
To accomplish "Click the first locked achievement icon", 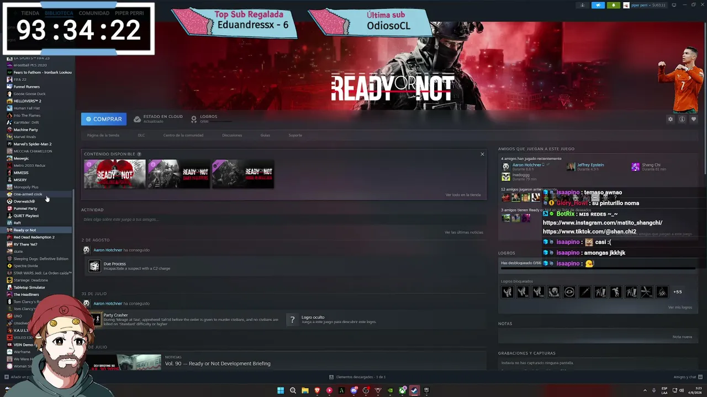I will tap(507, 292).
